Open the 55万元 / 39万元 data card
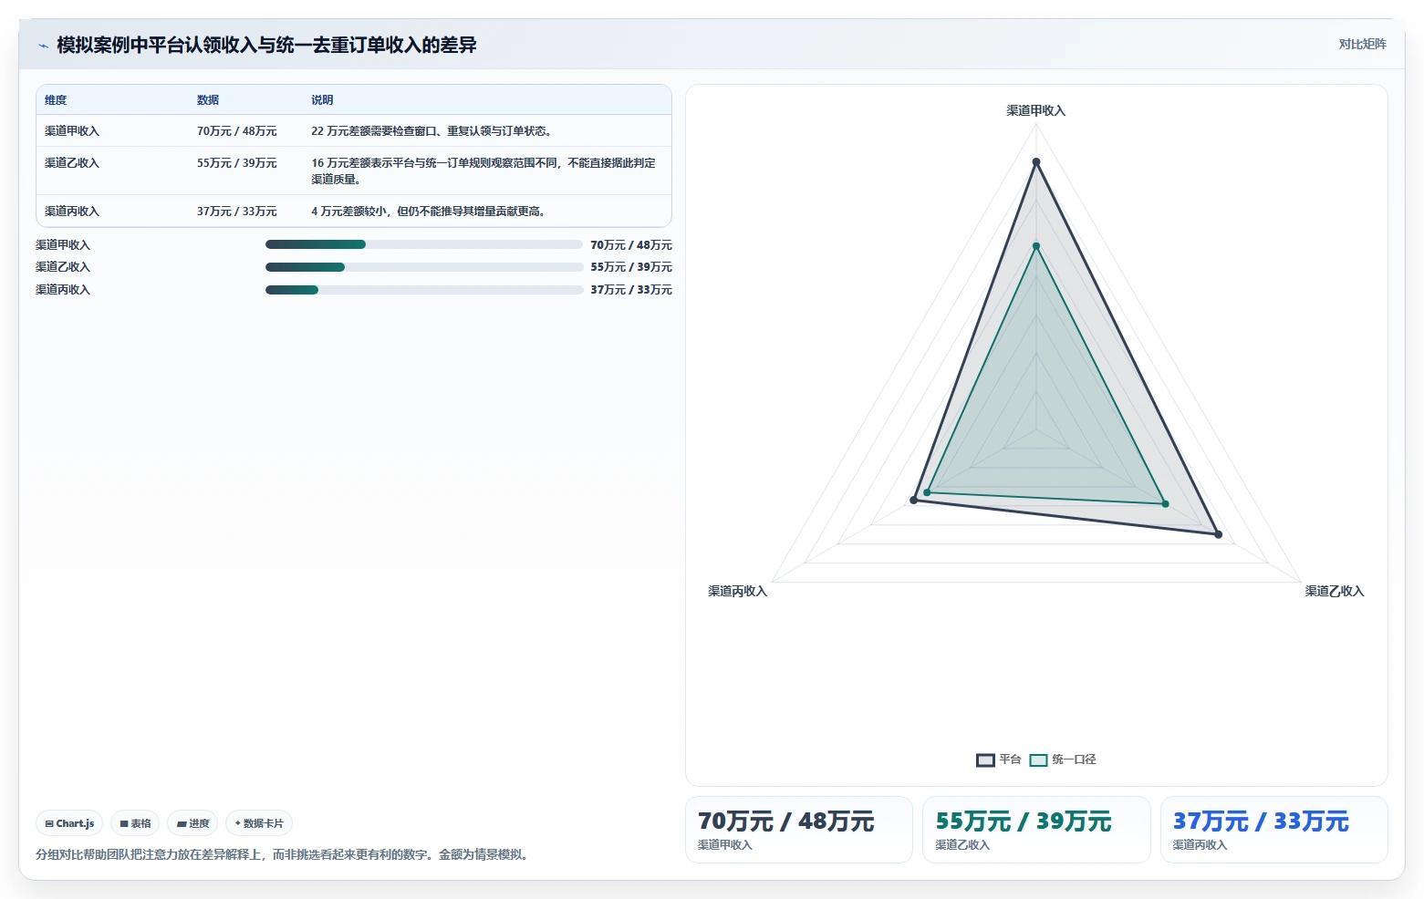 click(1036, 830)
